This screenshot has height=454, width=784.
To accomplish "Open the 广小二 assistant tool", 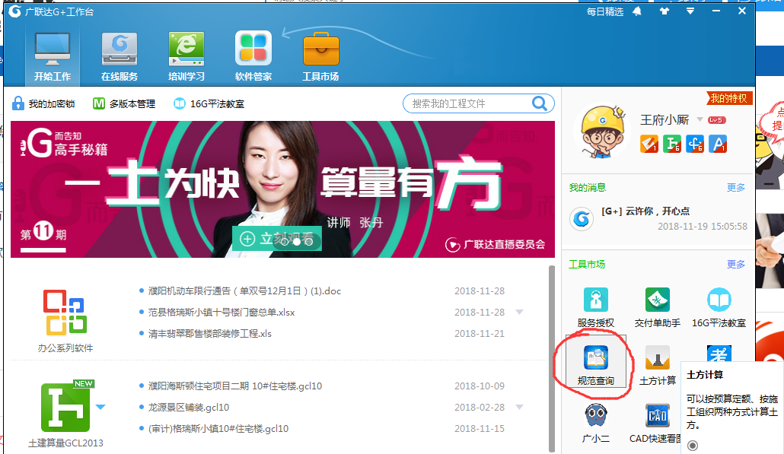I will (596, 423).
